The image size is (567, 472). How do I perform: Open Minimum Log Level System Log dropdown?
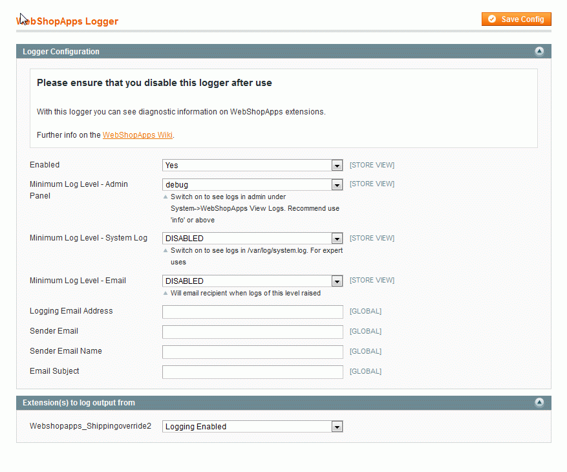(x=252, y=239)
